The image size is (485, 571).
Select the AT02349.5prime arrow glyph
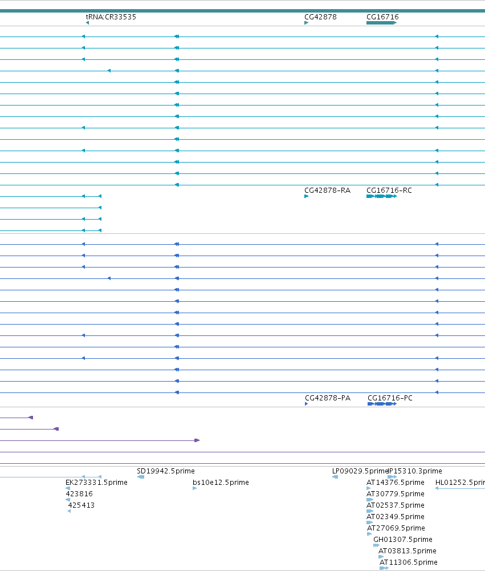tap(370, 523)
